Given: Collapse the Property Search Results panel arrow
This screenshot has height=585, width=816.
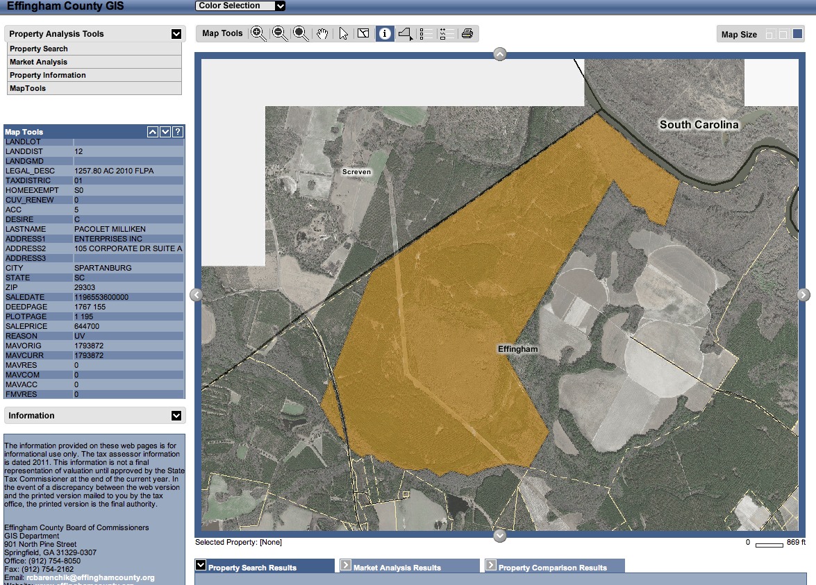Looking at the screenshot, I should point(201,566).
